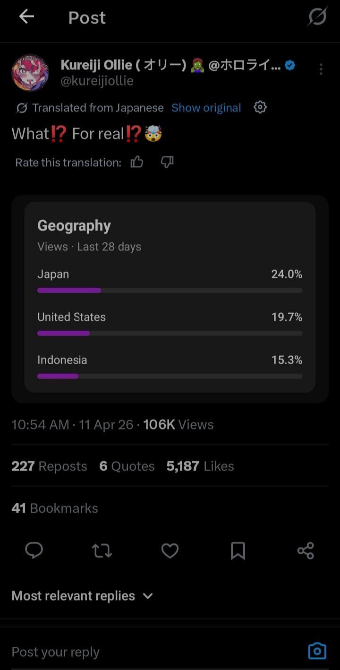Click the Japan percentage bar
Viewport: 340px width, 670px height.
pos(170,290)
